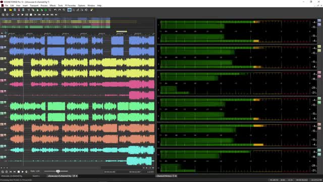Click Play All in top transport bar

(x=18, y=15)
